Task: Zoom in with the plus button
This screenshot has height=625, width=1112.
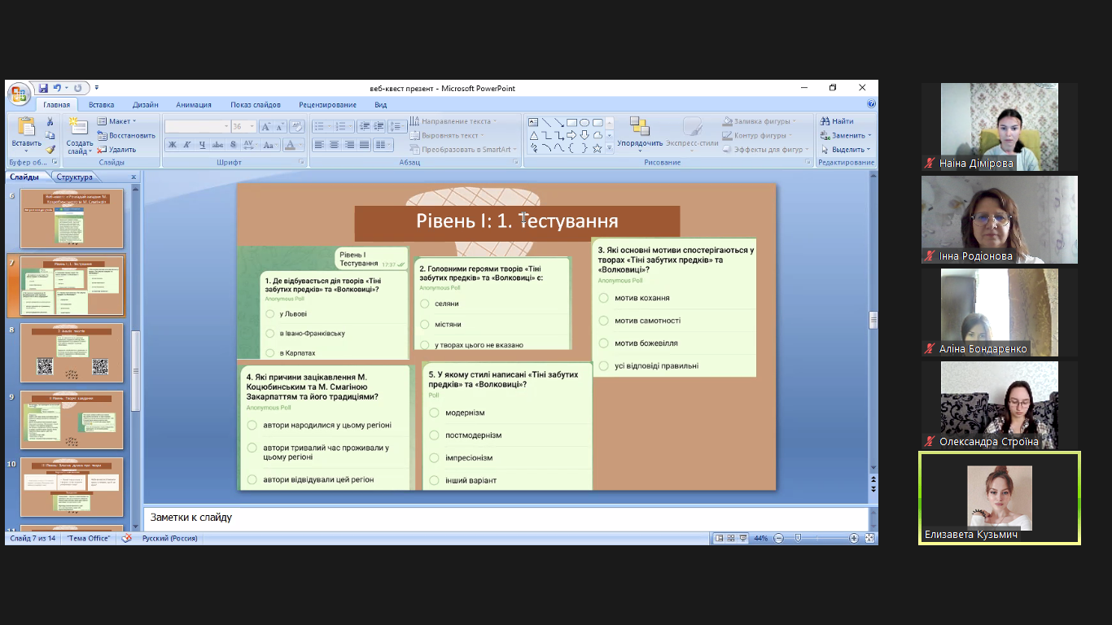Action: point(853,538)
